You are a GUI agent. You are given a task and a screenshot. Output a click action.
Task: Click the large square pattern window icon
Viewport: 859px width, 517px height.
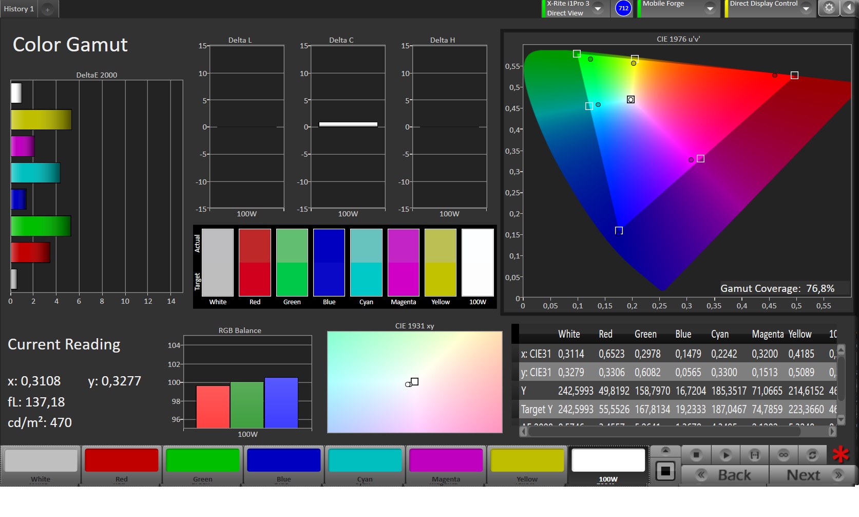pyautogui.click(x=665, y=471)
